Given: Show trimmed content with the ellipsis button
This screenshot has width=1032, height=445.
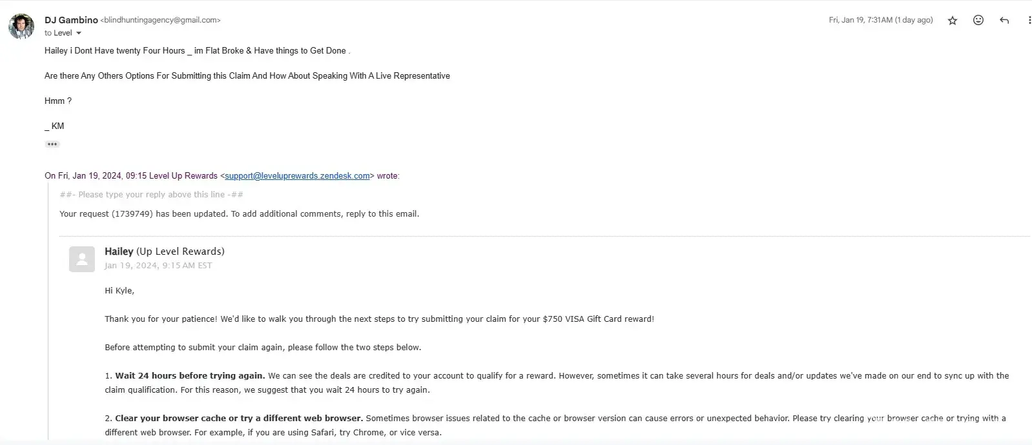Looking at the screenshot, I should tap(52, 144).
